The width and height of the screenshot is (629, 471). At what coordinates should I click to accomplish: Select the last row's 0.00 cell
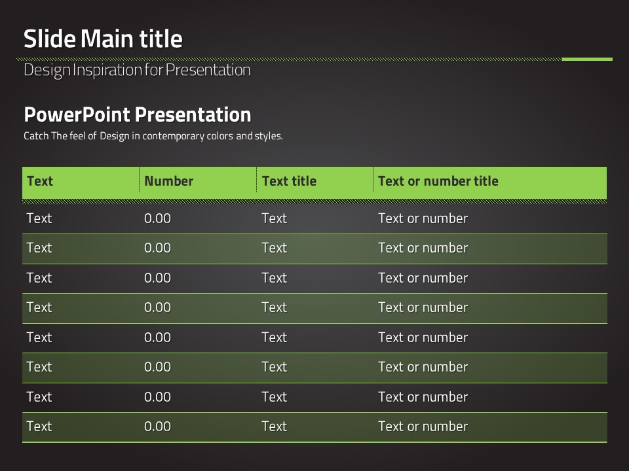pyautogui.click(x=158, y=426)
